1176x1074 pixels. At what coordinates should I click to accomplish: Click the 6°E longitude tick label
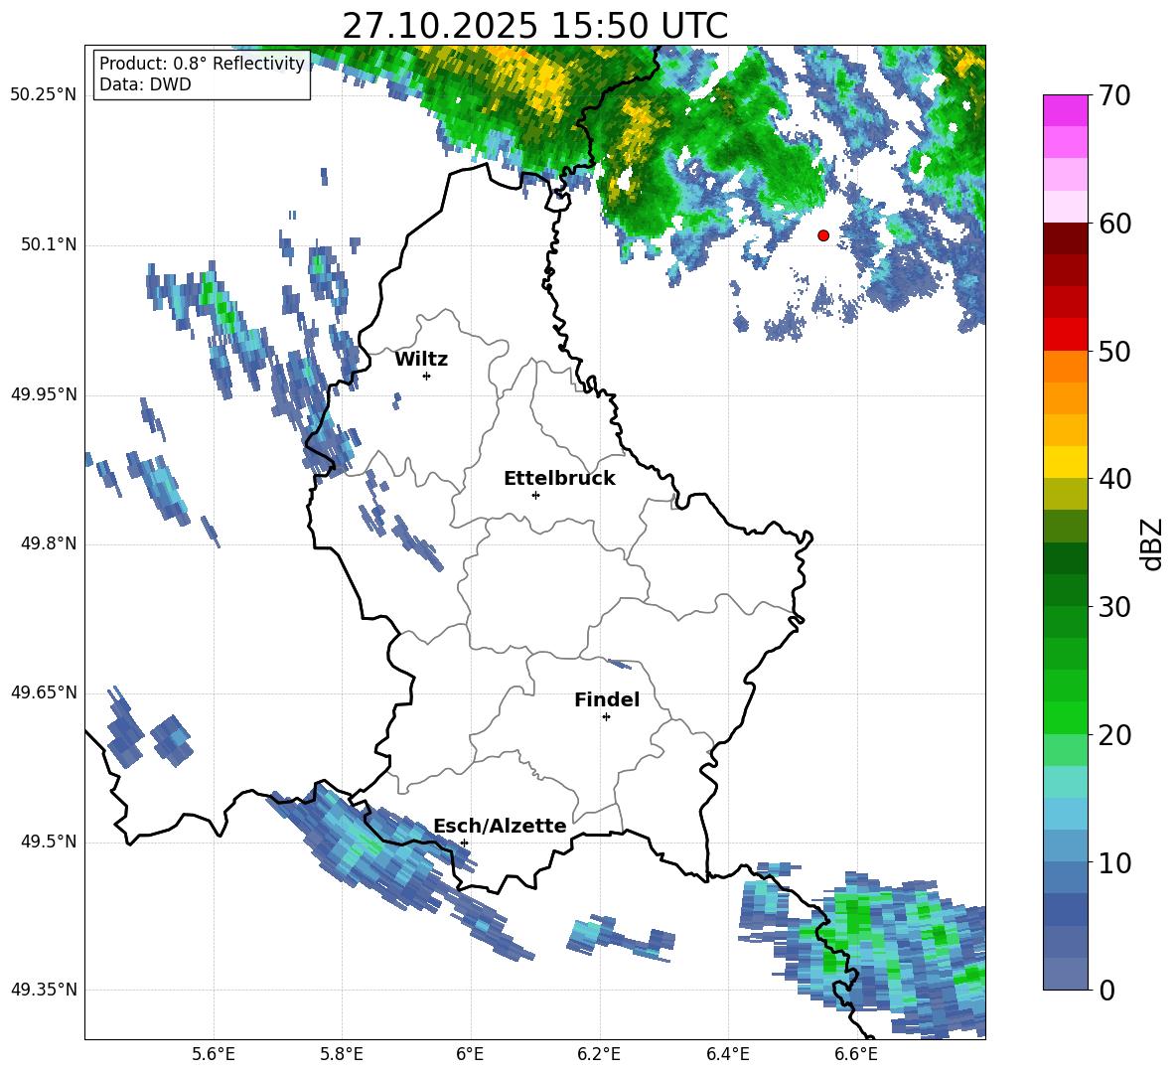(470, 1054)
